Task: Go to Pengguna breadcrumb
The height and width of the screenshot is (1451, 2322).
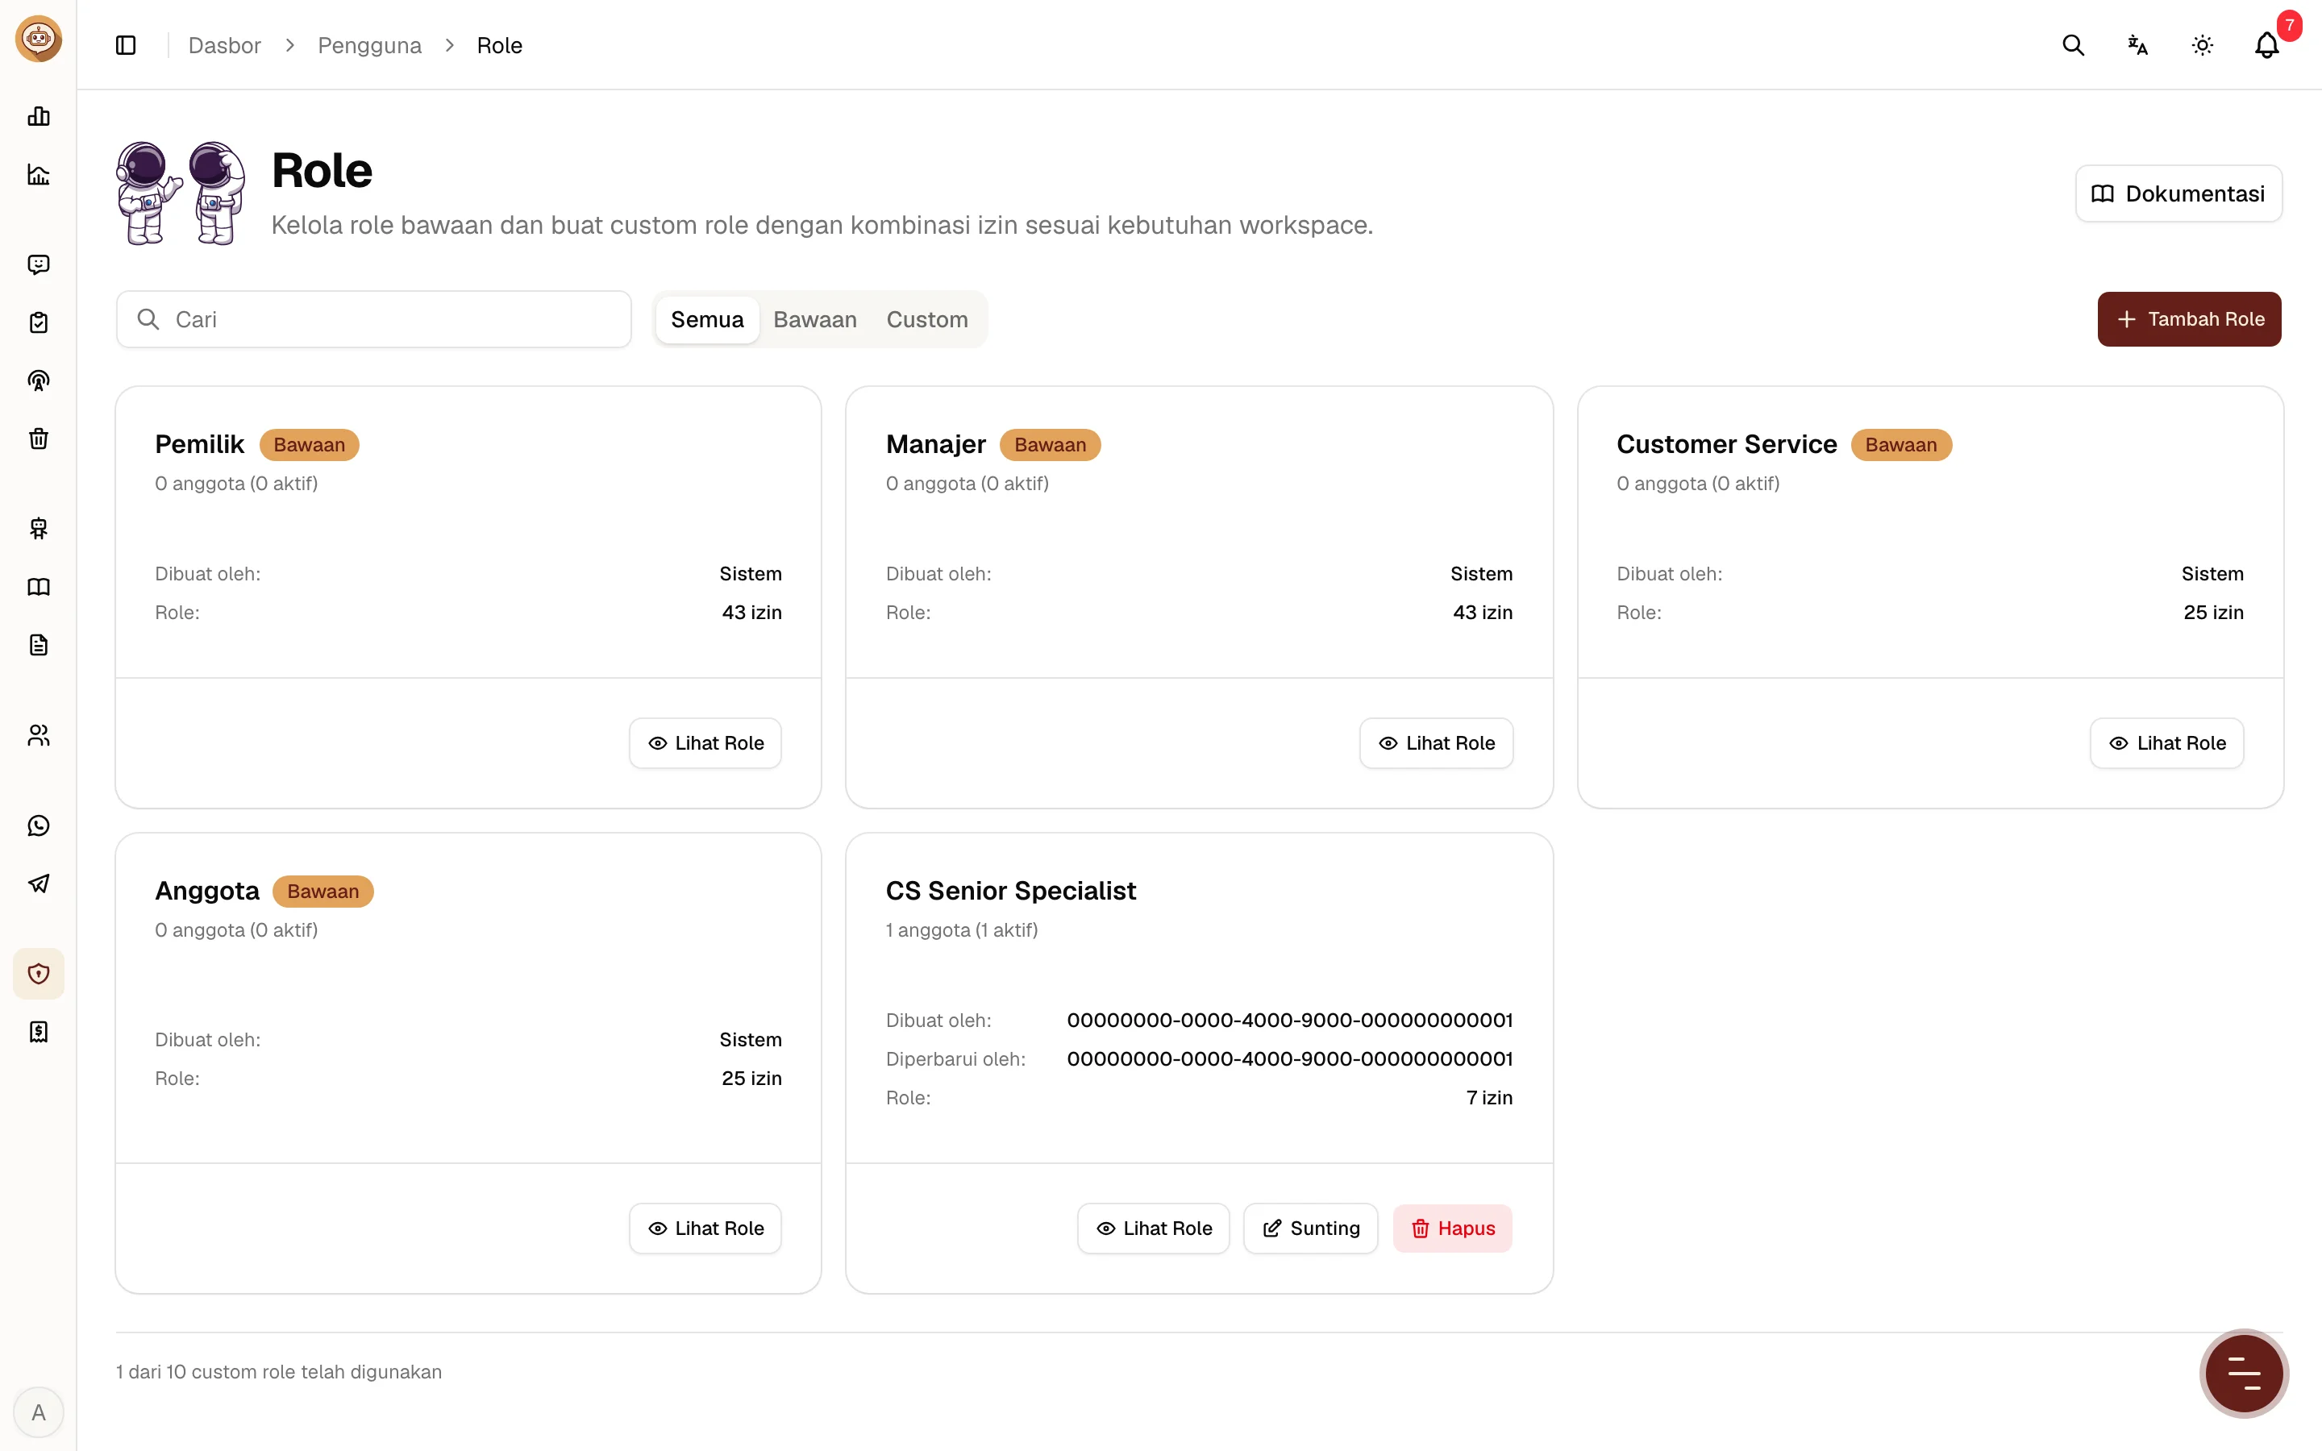Action: 369,45
